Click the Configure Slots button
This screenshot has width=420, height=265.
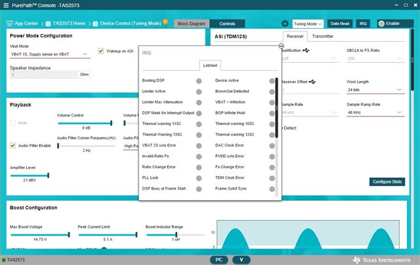(387, 182)
